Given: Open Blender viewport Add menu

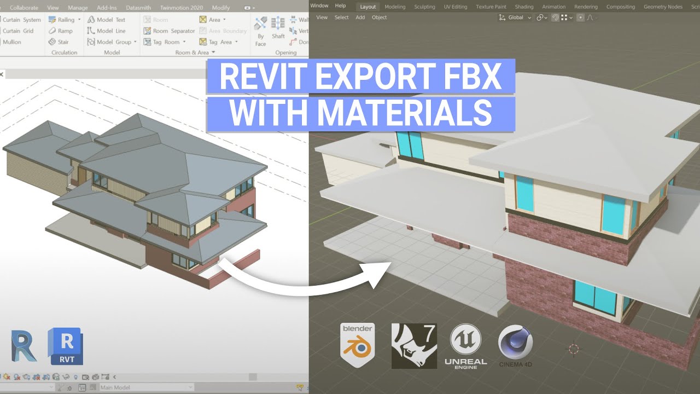Looking at the screenshot, I should (x=360, y=18).
